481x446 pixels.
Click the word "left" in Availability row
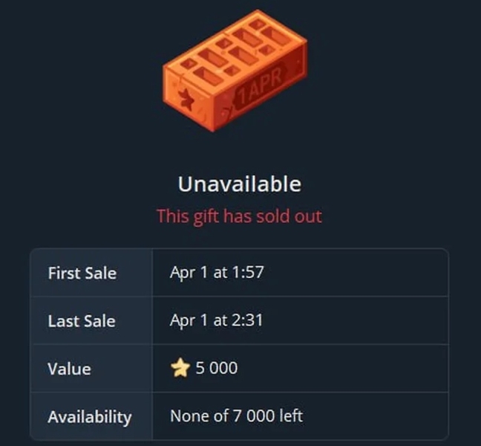tap(290, 416)
